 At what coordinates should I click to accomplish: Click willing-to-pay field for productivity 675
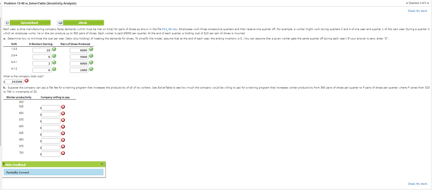51,147
